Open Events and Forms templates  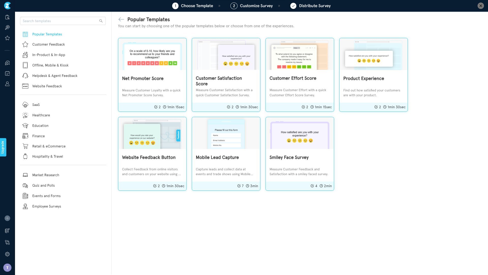point(46,196)
